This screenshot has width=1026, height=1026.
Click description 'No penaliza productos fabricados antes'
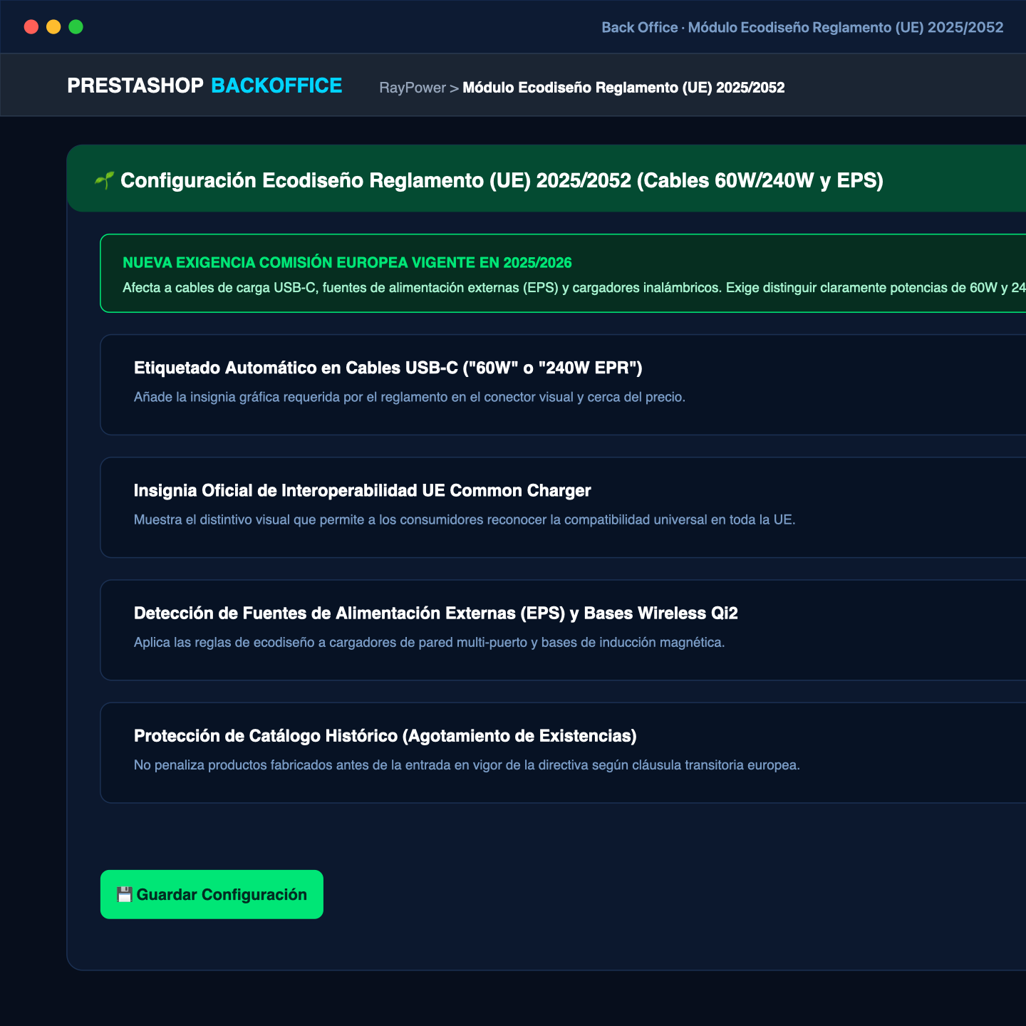467,765
